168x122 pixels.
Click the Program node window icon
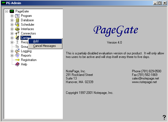[17, 16]
